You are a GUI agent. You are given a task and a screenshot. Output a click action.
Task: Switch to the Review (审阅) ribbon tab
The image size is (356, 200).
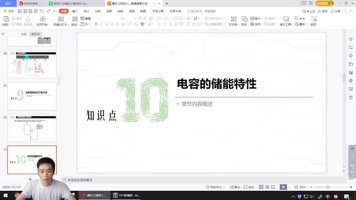coord(132,11)
